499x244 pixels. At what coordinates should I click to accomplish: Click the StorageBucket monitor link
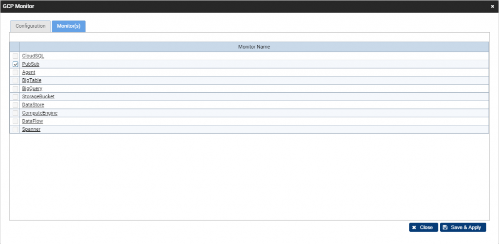[38, 96]
